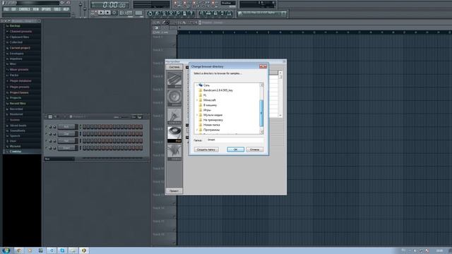452x254 pixels.
Task: Click the Создать папку button
Action: pyautogui.click(x=206, y=150)
